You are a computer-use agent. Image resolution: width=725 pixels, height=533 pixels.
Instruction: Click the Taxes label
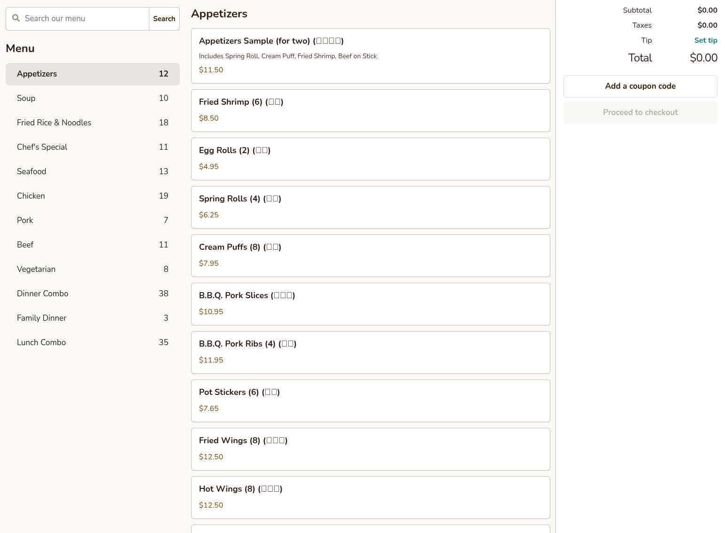point(642,25)
